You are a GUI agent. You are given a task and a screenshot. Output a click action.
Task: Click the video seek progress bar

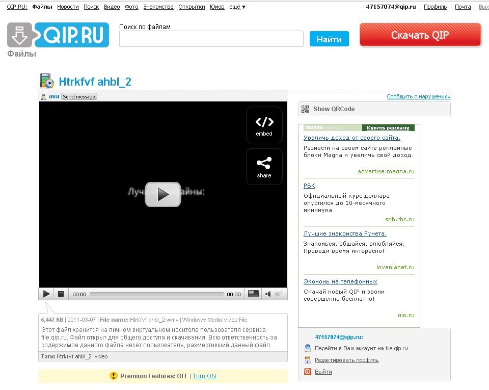pos(157,294)
